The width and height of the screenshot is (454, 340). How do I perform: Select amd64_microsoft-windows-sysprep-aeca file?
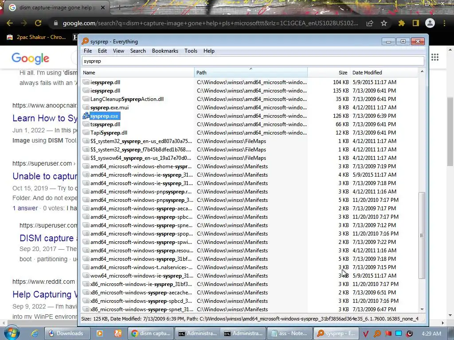[141, 209]
